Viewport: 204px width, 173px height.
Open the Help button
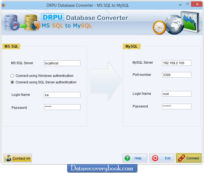click(135, 158)
